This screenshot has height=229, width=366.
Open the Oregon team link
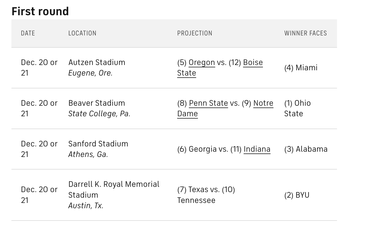202,62
